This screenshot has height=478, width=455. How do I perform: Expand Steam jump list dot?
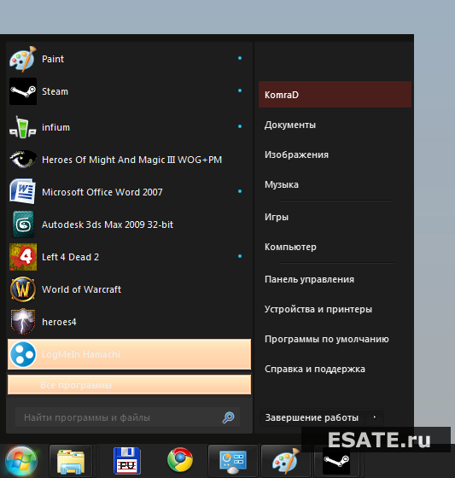240,90
